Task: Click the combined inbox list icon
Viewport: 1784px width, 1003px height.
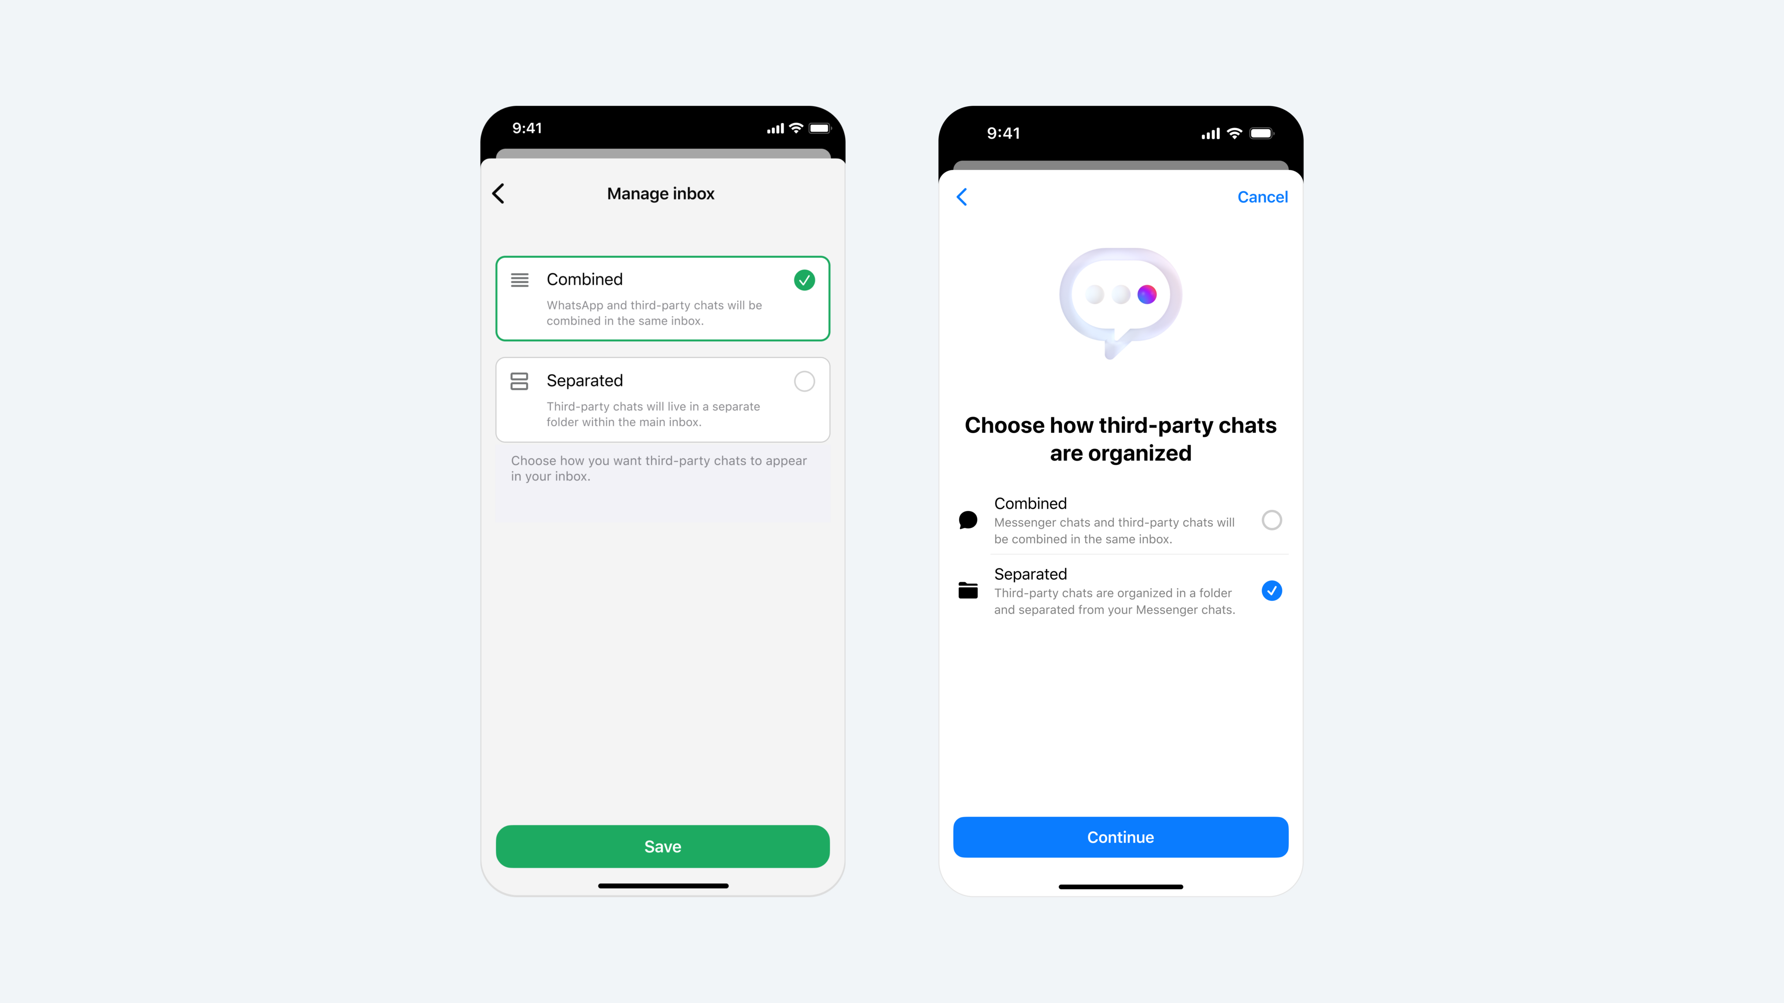Action: [x=520, y=279]
